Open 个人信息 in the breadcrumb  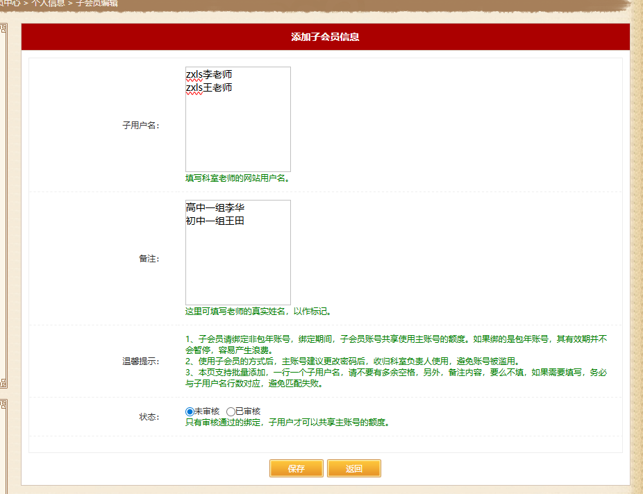click(48, 3)
